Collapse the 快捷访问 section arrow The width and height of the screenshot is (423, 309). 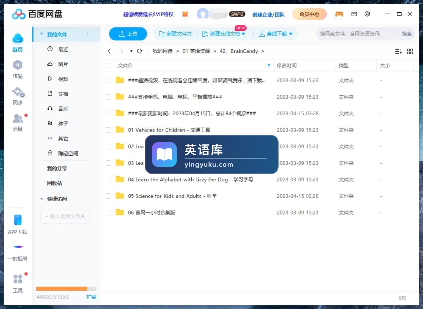(42, 199)
